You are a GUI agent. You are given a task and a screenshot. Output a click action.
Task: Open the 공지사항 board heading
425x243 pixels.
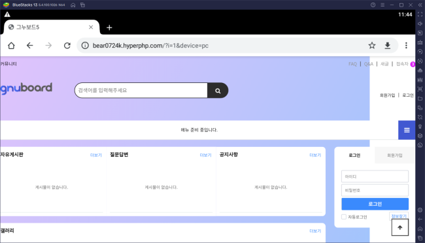(x=228, y=154)
